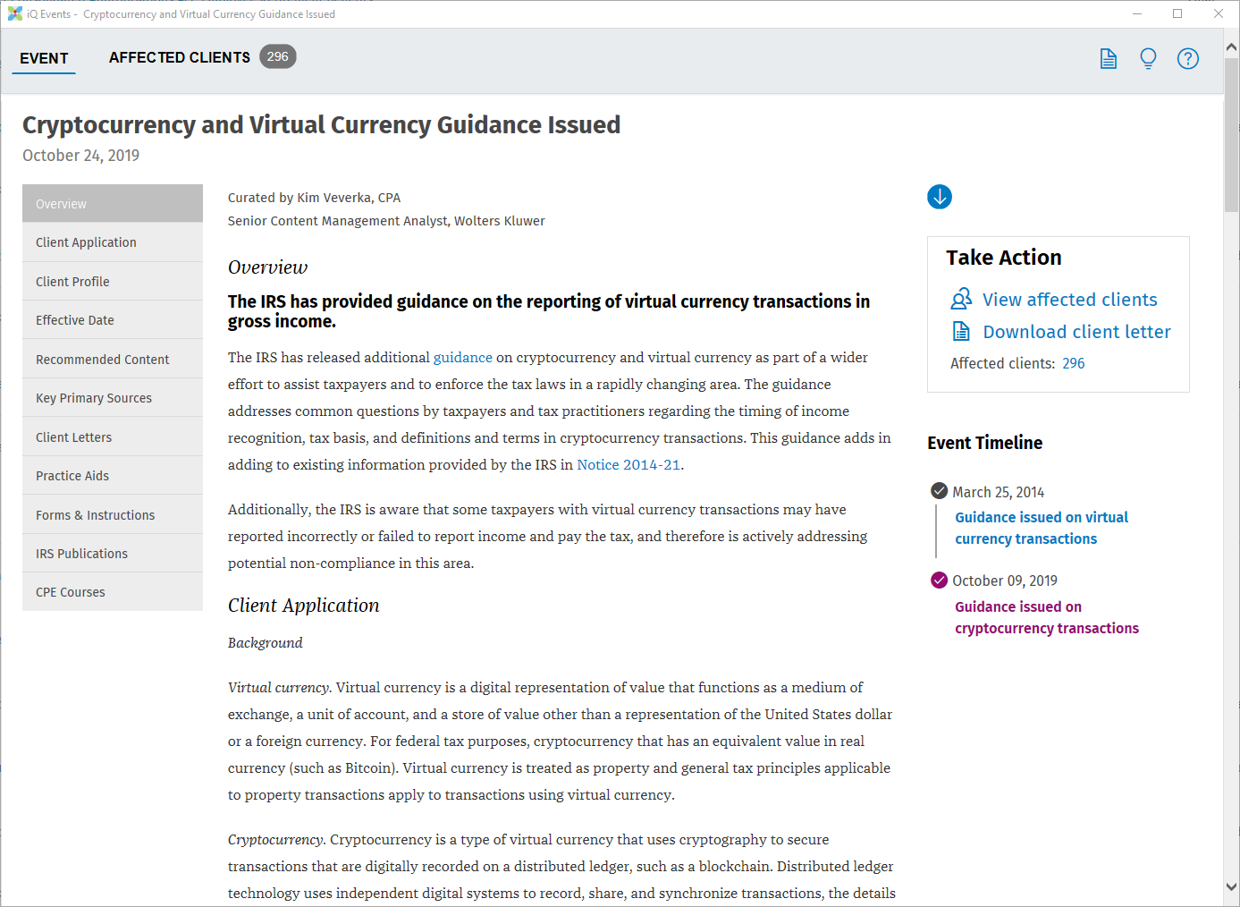Jump to Client Letters section in sidebar
Viewport: 1240px width, 907px height.
coord(74,437)
